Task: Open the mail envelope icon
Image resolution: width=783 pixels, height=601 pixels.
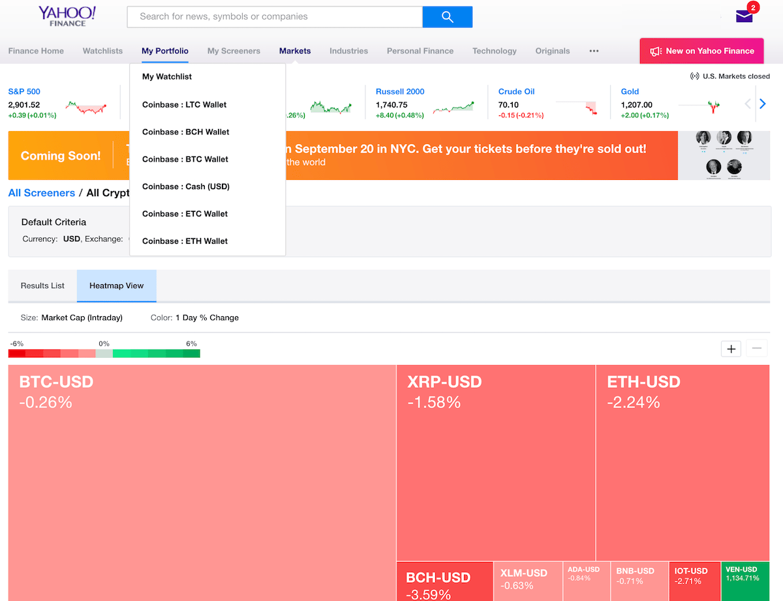Action: pyautogui.click(x=744, y=16)
